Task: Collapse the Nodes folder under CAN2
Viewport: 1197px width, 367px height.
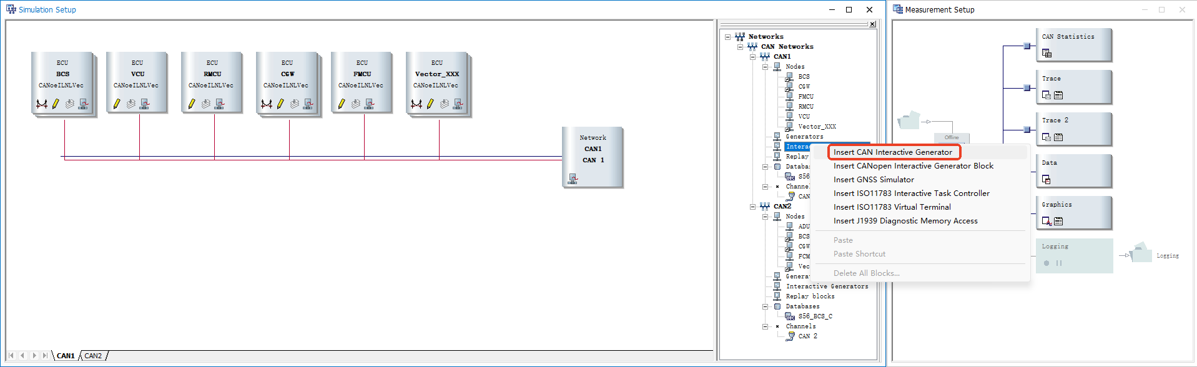Action: (765, 217)
